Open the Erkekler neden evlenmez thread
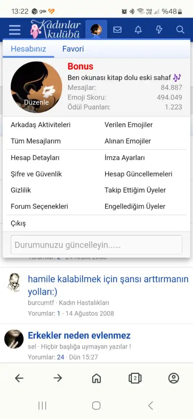The image size is (193, 419). click(x=79, y=335)
